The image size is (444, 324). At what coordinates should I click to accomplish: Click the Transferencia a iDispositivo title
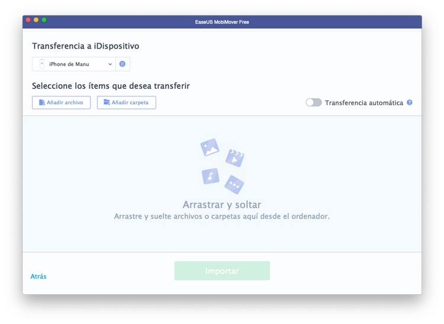(85, 46)
